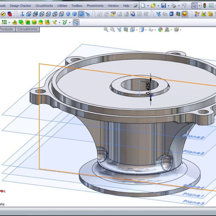This screenshot has height=216, width=216.
Task: Click the Mirror feature icon
Action: click(x=47, y=22)
